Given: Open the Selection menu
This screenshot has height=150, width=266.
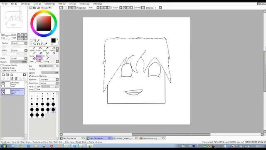Looking at the screenshot, I should coord(49,4).
